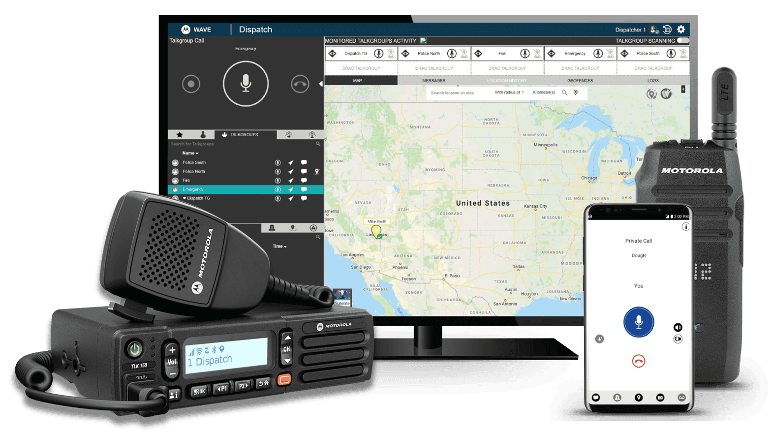Collapse the map side panel with the black arrow

click(x=683, y=89)
